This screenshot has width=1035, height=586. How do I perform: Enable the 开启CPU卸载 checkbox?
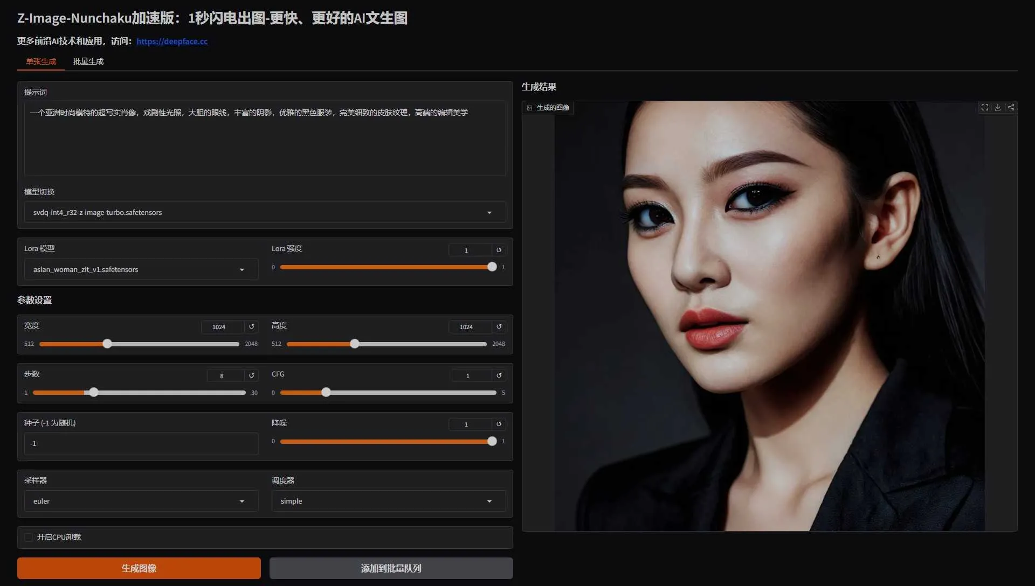(x=29, y=537)
